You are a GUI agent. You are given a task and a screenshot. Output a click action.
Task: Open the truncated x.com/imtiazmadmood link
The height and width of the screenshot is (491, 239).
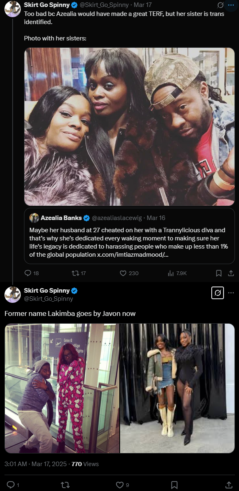click(133, 255)
